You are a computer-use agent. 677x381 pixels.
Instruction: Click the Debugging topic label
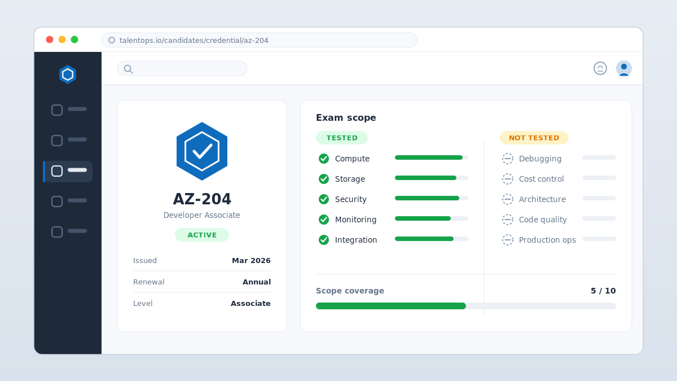pos(540,159)
